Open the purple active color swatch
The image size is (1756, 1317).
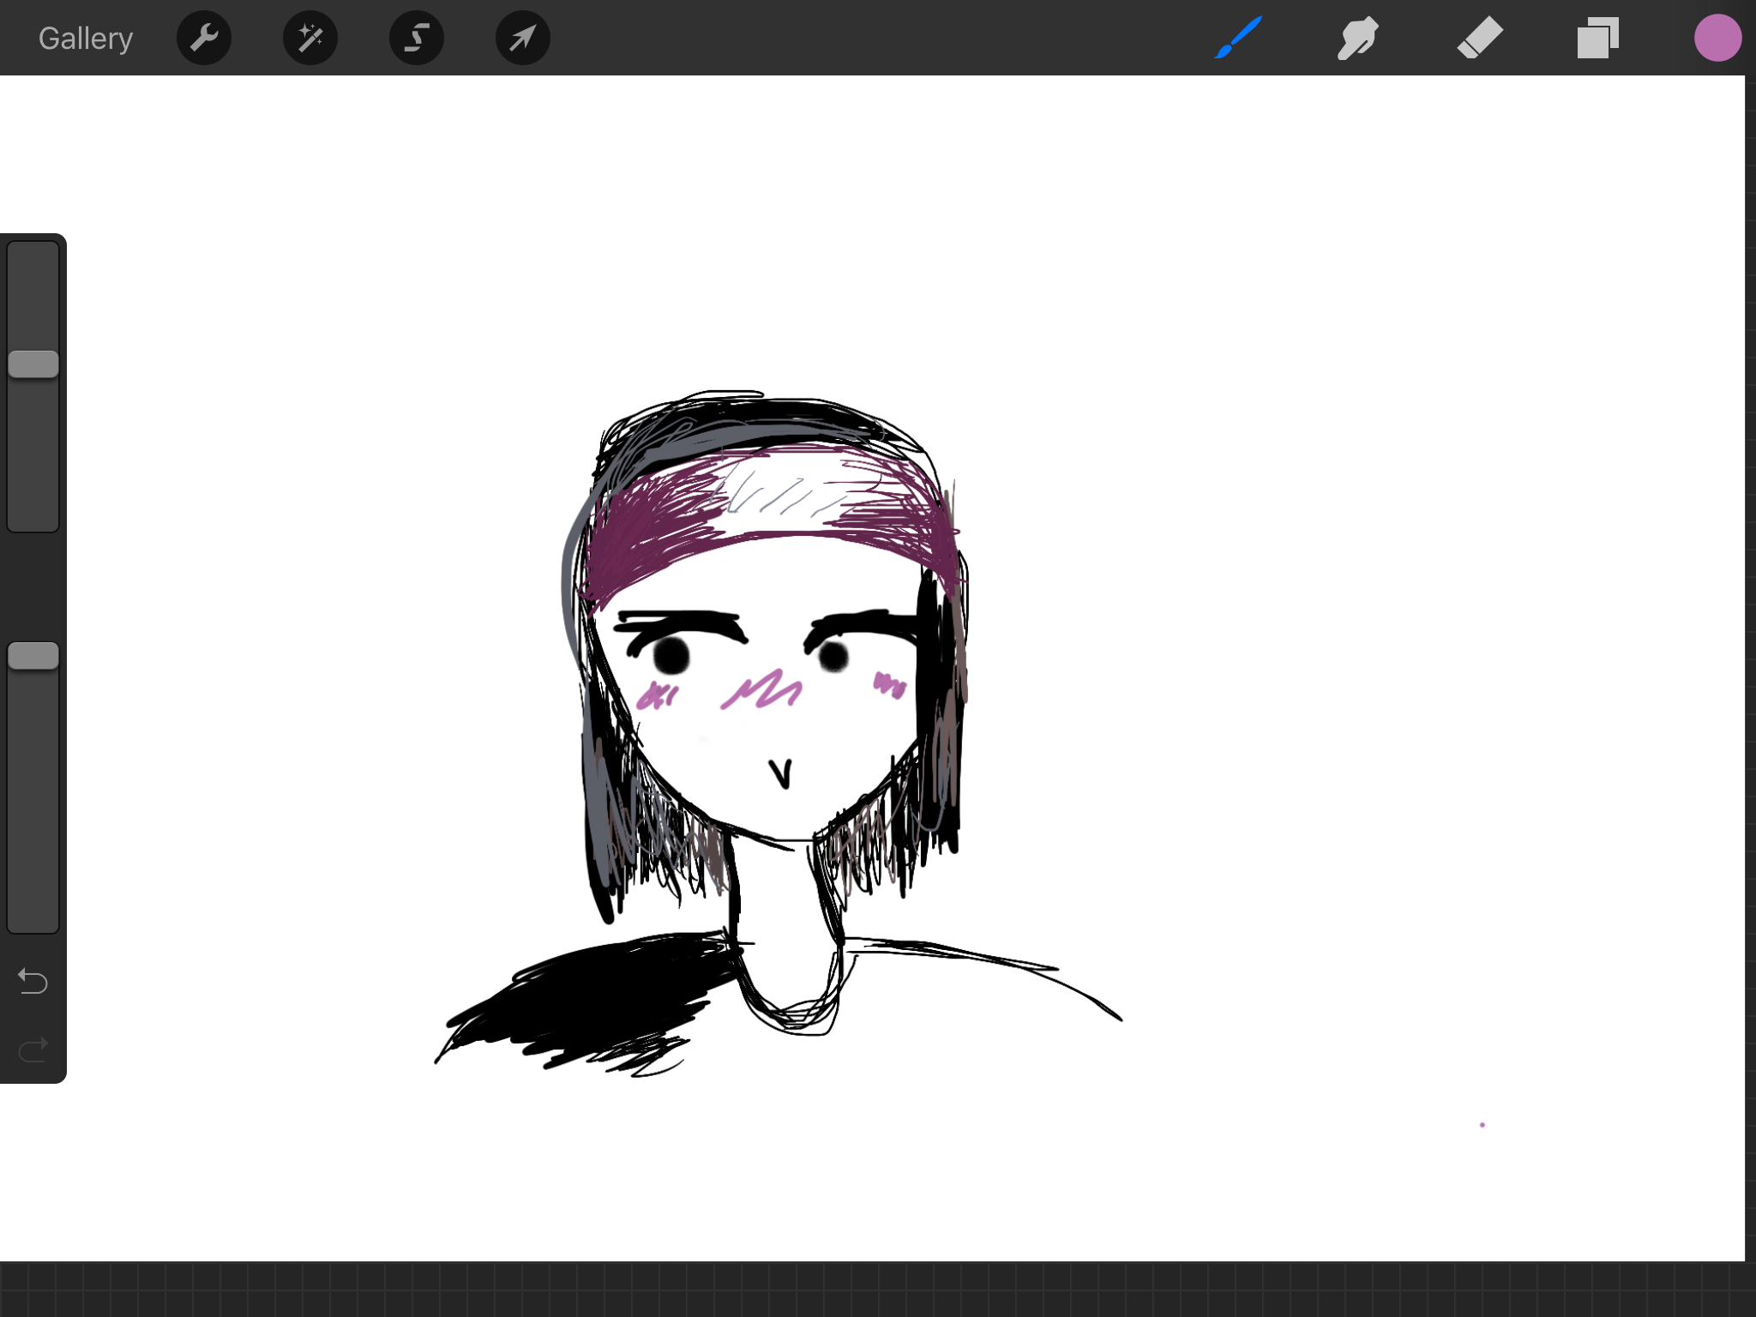click(x=1717, y=38)
